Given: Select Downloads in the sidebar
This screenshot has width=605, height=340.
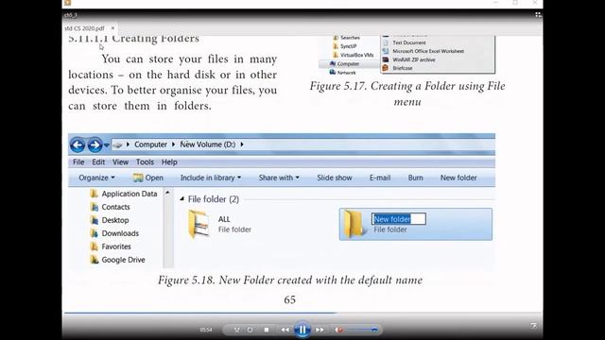Looking at the screenshot, I should 114,233.
